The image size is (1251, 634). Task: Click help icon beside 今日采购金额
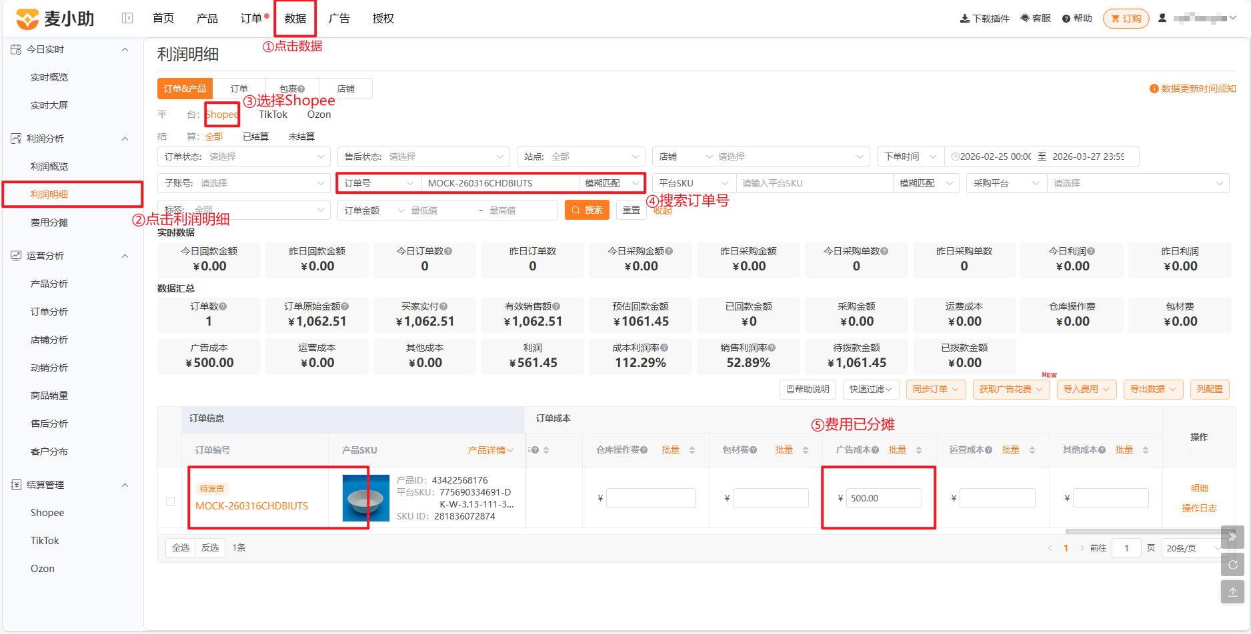[x=669, y=251]
